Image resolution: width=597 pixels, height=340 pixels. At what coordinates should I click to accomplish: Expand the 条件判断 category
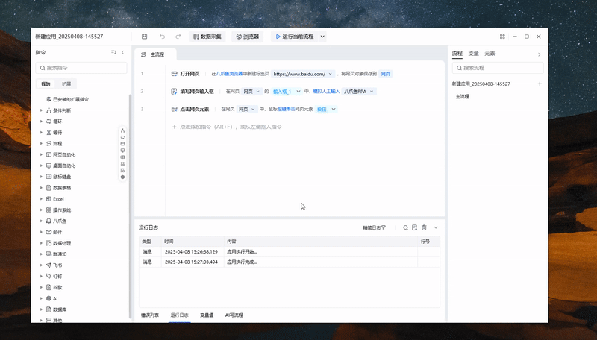click(41, 110)
